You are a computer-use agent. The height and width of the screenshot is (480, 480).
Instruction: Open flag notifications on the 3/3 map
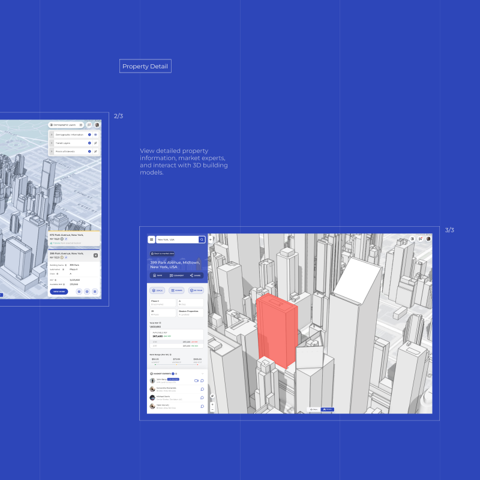421,238
